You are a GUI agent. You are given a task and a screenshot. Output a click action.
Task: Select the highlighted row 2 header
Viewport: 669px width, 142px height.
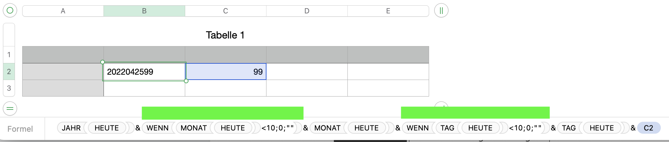[9, 72]
